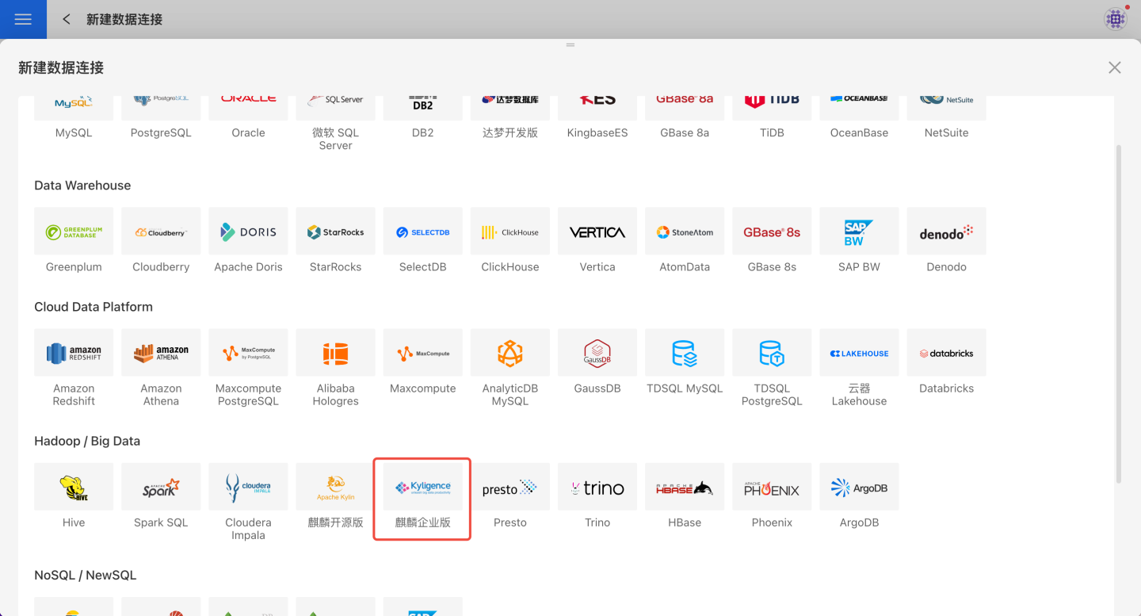Go back using the left arrow
Screen dimensions: 1141x616
tap(67, 19)
